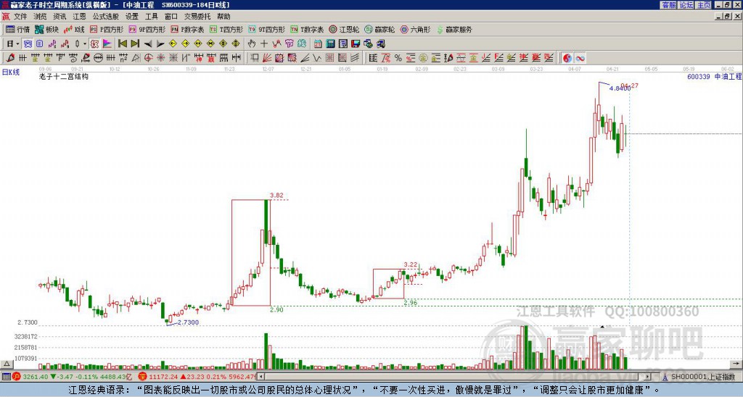Toggle the blue-highlighted chart mode icon
743x397 pixels.
(x=28, y=44)
